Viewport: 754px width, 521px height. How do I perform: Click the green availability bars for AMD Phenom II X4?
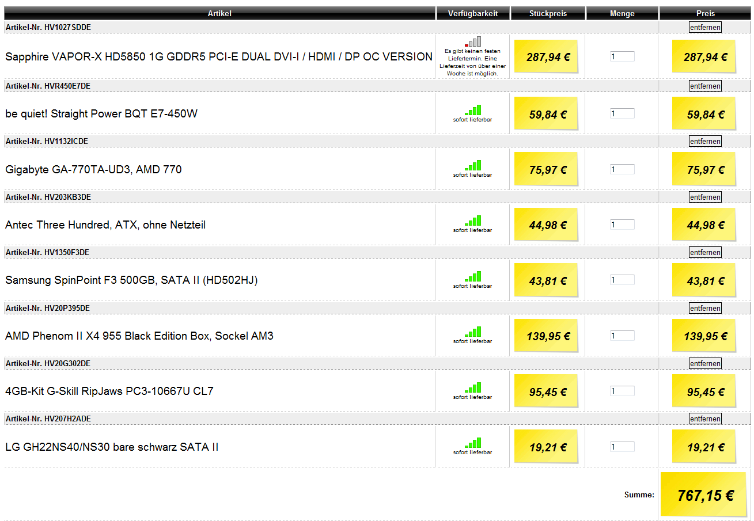[473, 332]
